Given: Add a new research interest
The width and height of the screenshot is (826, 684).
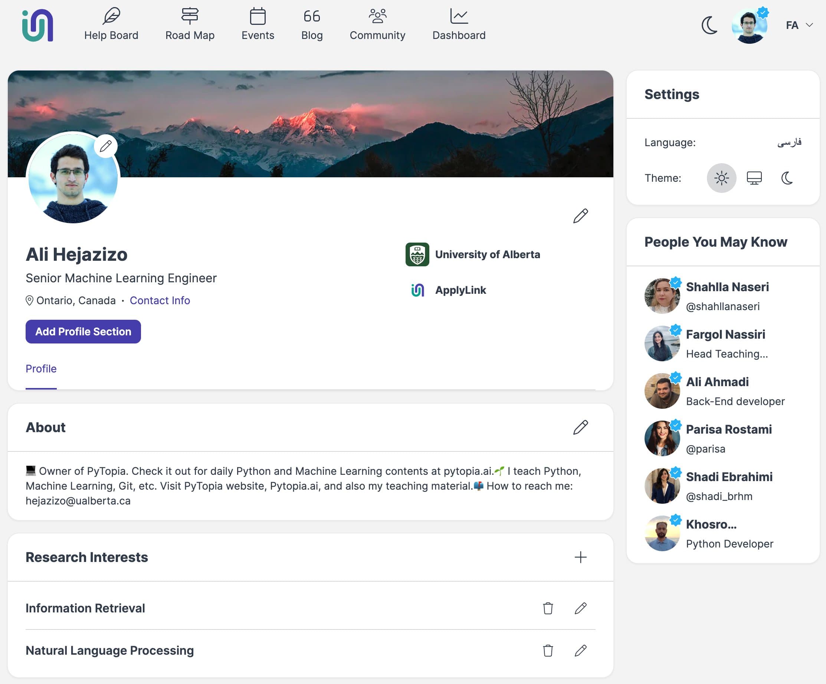Looking at the screenshot, I should (580, 557).
